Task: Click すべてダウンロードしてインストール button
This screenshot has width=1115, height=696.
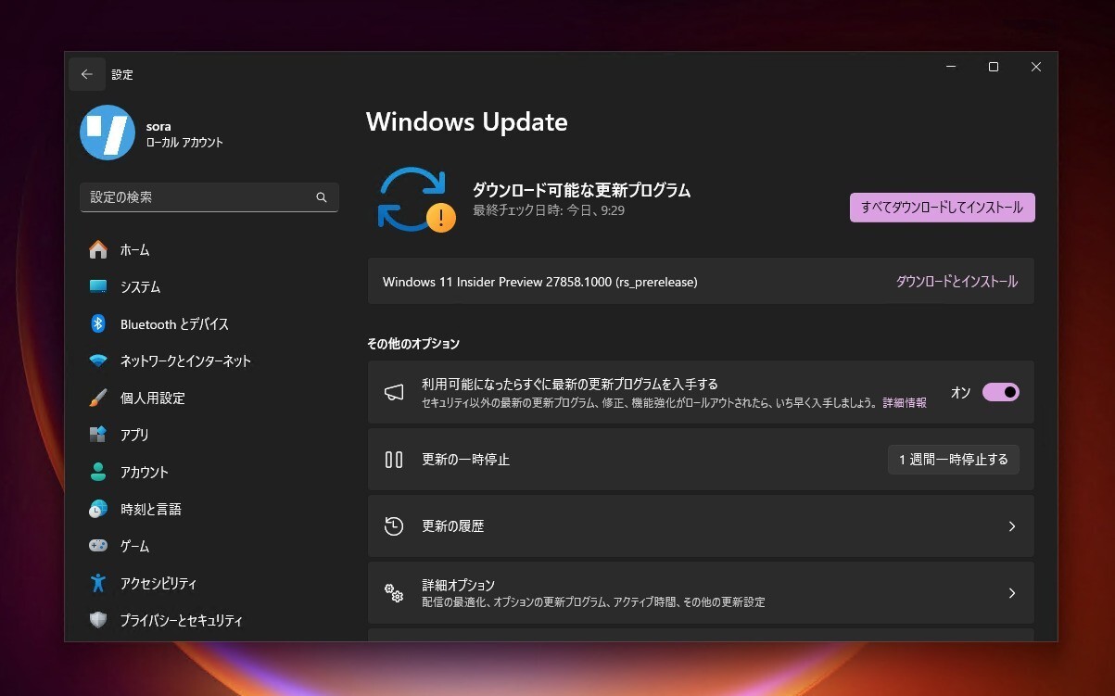Action: click(x=942, y=208)
